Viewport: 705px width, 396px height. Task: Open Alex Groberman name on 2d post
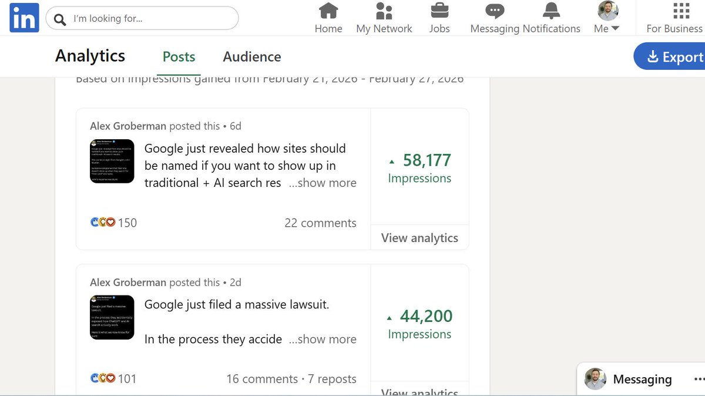coord(128,282)
